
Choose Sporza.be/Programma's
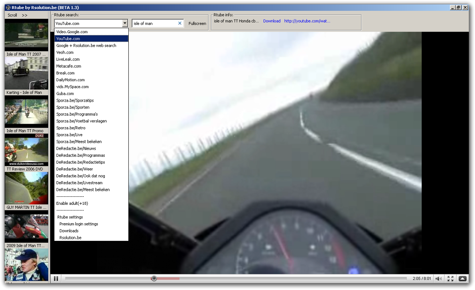click(x=91, y=114)
